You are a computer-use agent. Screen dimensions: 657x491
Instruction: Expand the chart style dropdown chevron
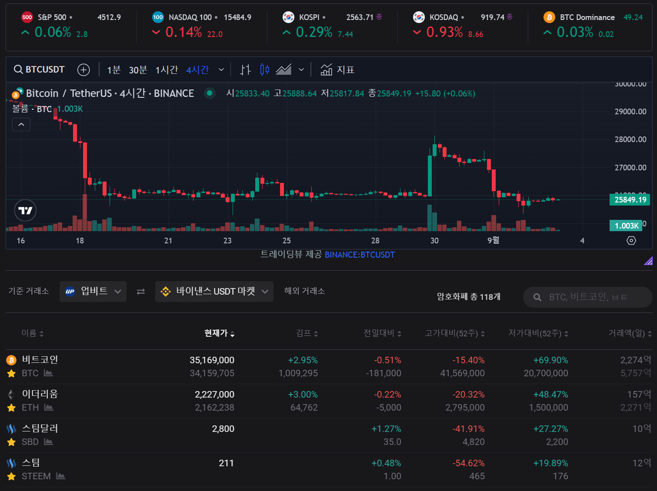301,70
